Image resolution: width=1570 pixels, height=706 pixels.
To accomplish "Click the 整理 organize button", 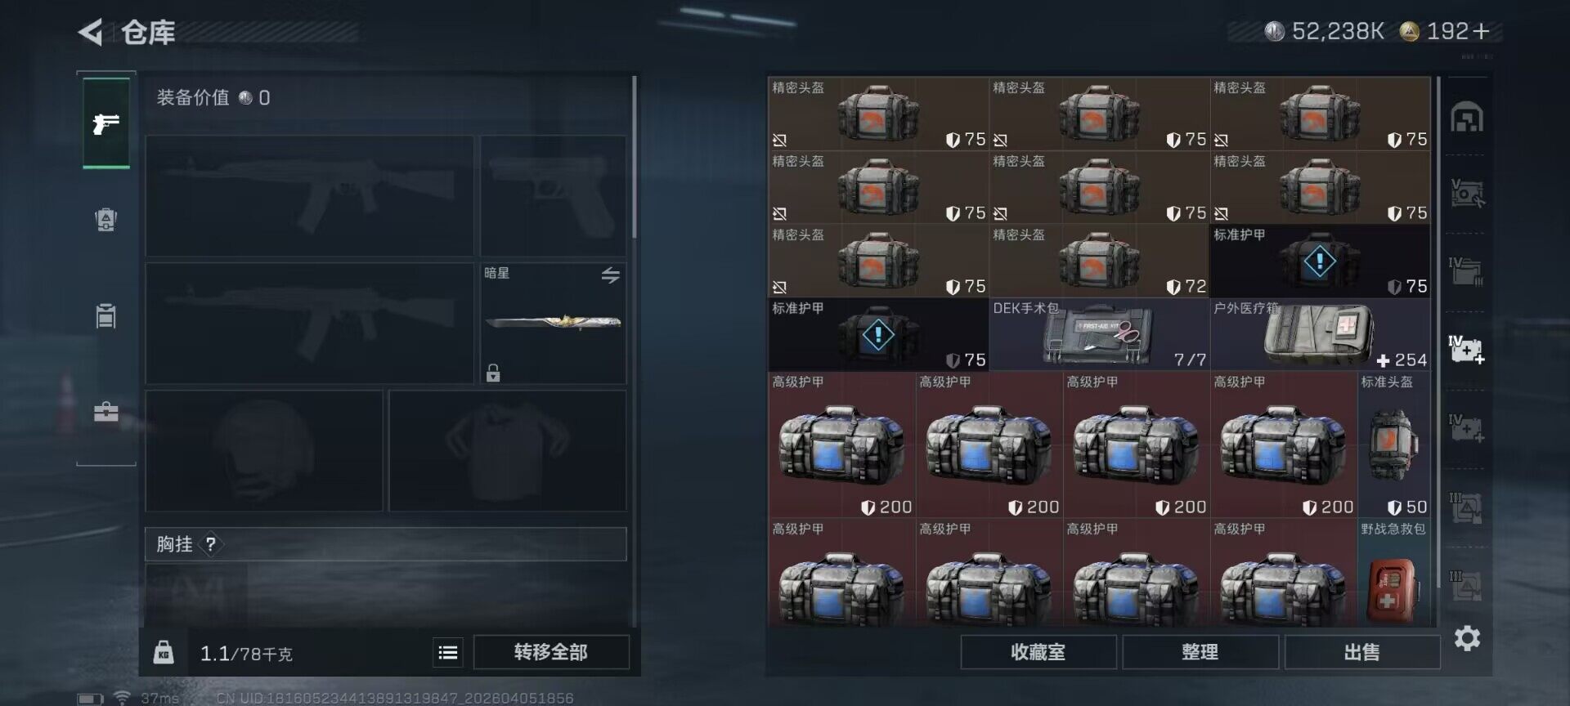I will point(1200,652).
